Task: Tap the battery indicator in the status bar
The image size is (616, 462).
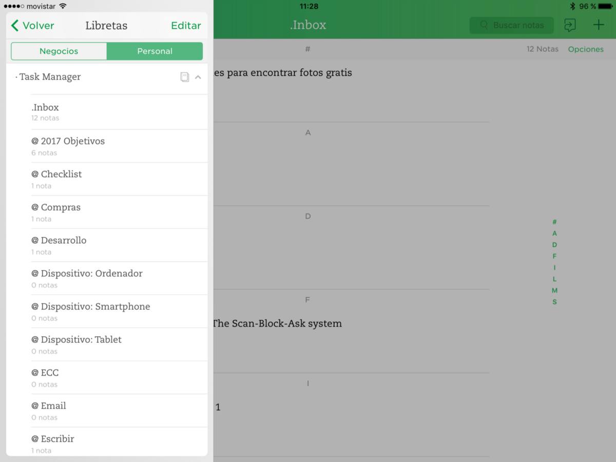Action: tap(606, 6)
